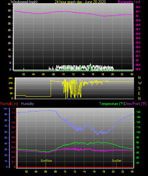This screenshot has height=176, width=148.
Task: Click the 'Barometer (.in)' axis title
Action: pos(129,2)
